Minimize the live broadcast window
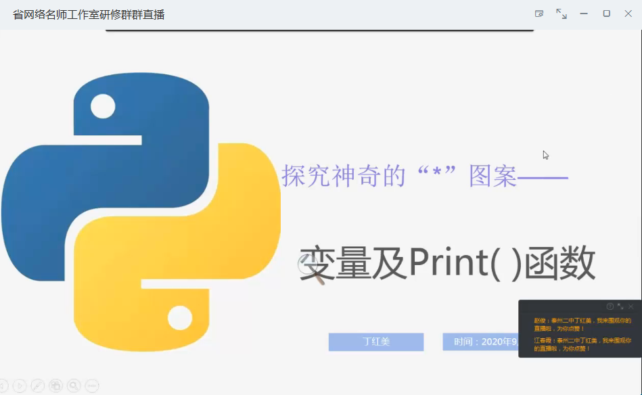Screen dimensions: 642x395 coord(584,14)
